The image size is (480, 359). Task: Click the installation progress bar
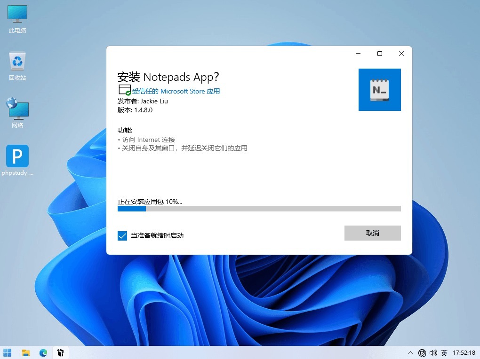click(259, 209)
